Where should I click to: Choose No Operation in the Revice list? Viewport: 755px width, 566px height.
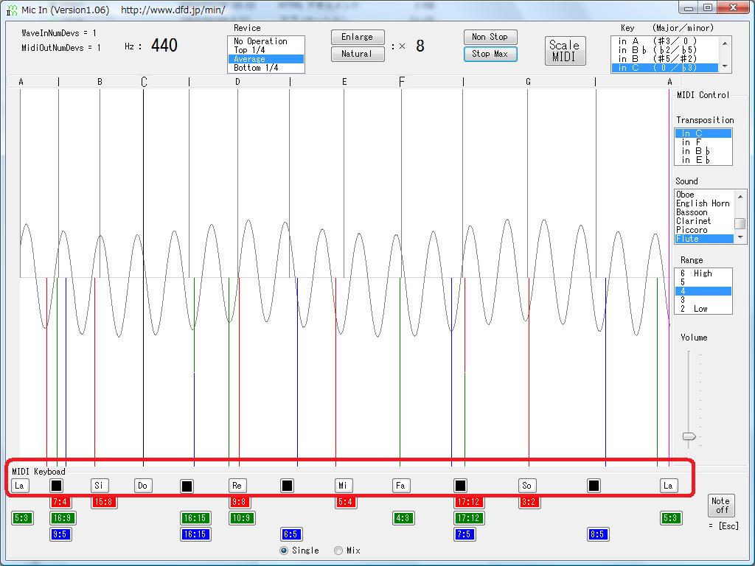pyautogui.click(x=265, y=41)
